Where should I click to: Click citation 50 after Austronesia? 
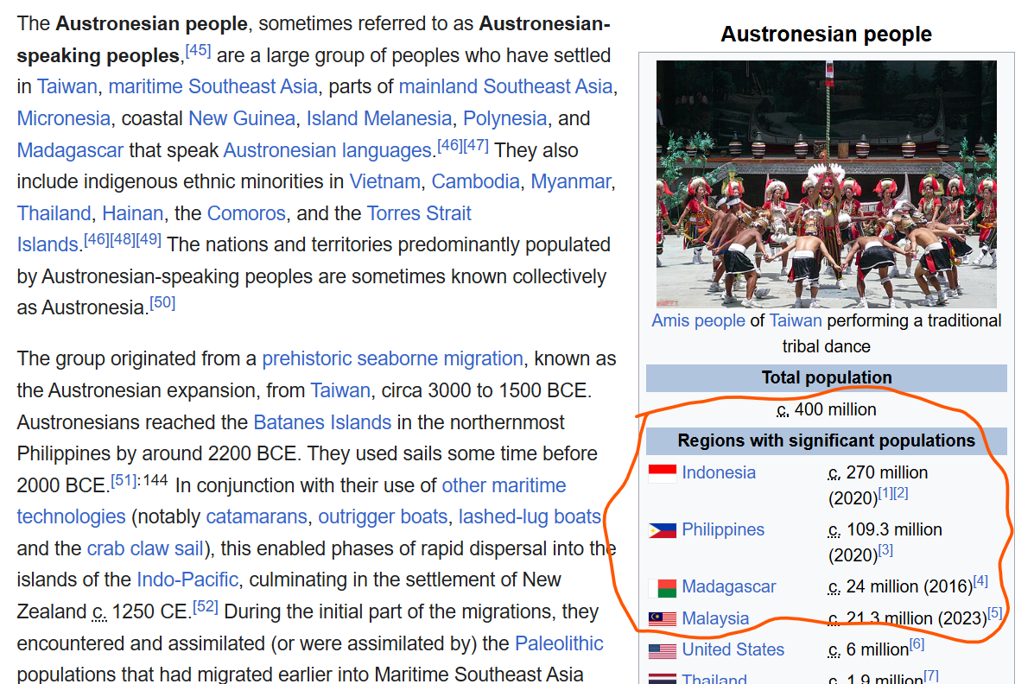[162, 302]
